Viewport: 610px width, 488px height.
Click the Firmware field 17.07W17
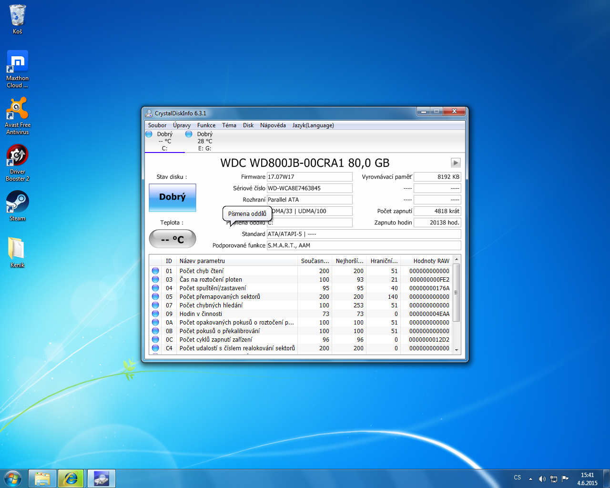tap(310, 177)
